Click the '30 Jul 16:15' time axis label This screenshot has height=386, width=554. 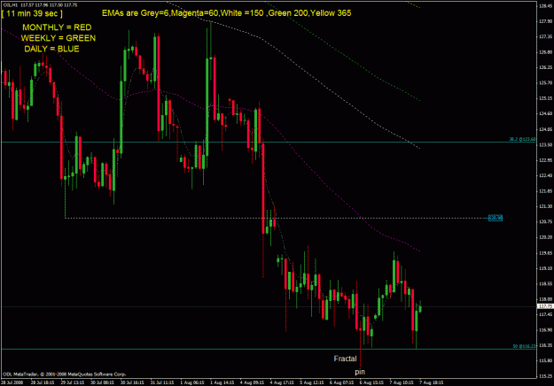[x=132, y=382]
